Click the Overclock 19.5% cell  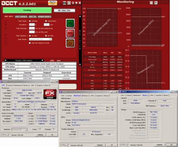tap(66, 75)
